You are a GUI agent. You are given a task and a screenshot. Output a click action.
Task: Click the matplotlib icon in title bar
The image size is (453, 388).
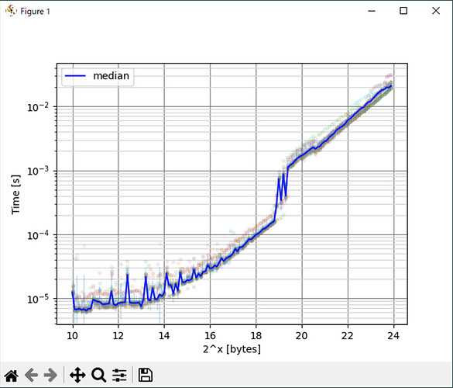coord(11,11)
